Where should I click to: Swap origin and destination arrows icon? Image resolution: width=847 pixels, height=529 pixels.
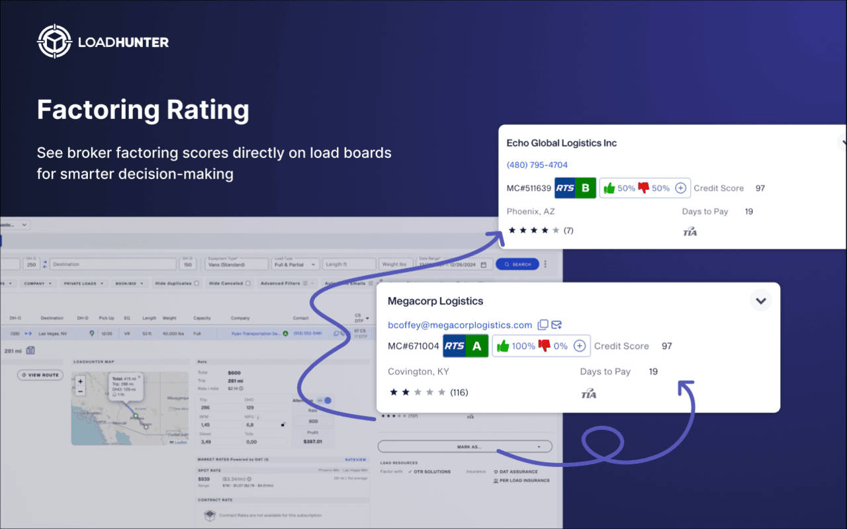pos(45,264)
